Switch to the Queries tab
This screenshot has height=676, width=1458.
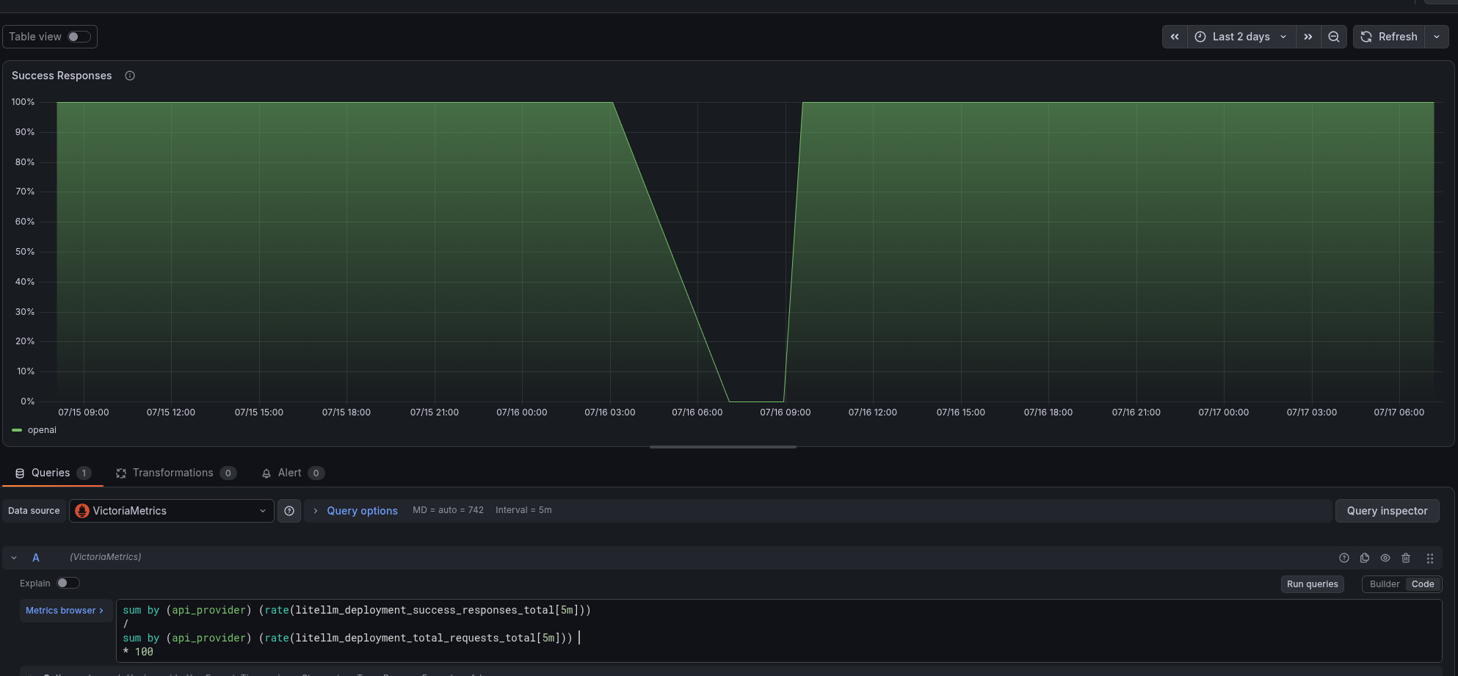click(53, 473)
